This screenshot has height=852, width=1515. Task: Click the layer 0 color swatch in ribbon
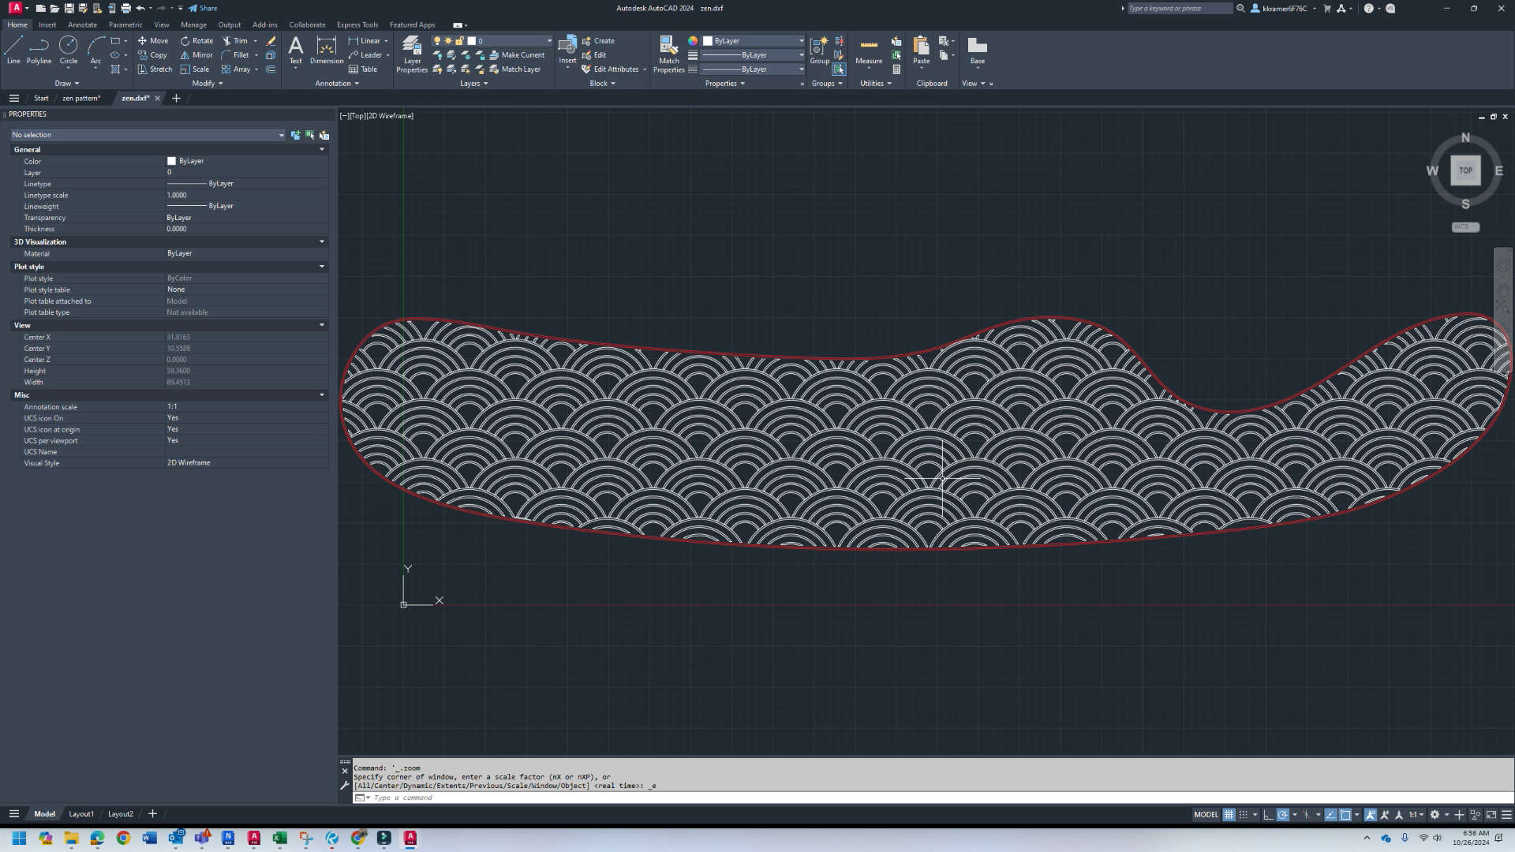472,41
